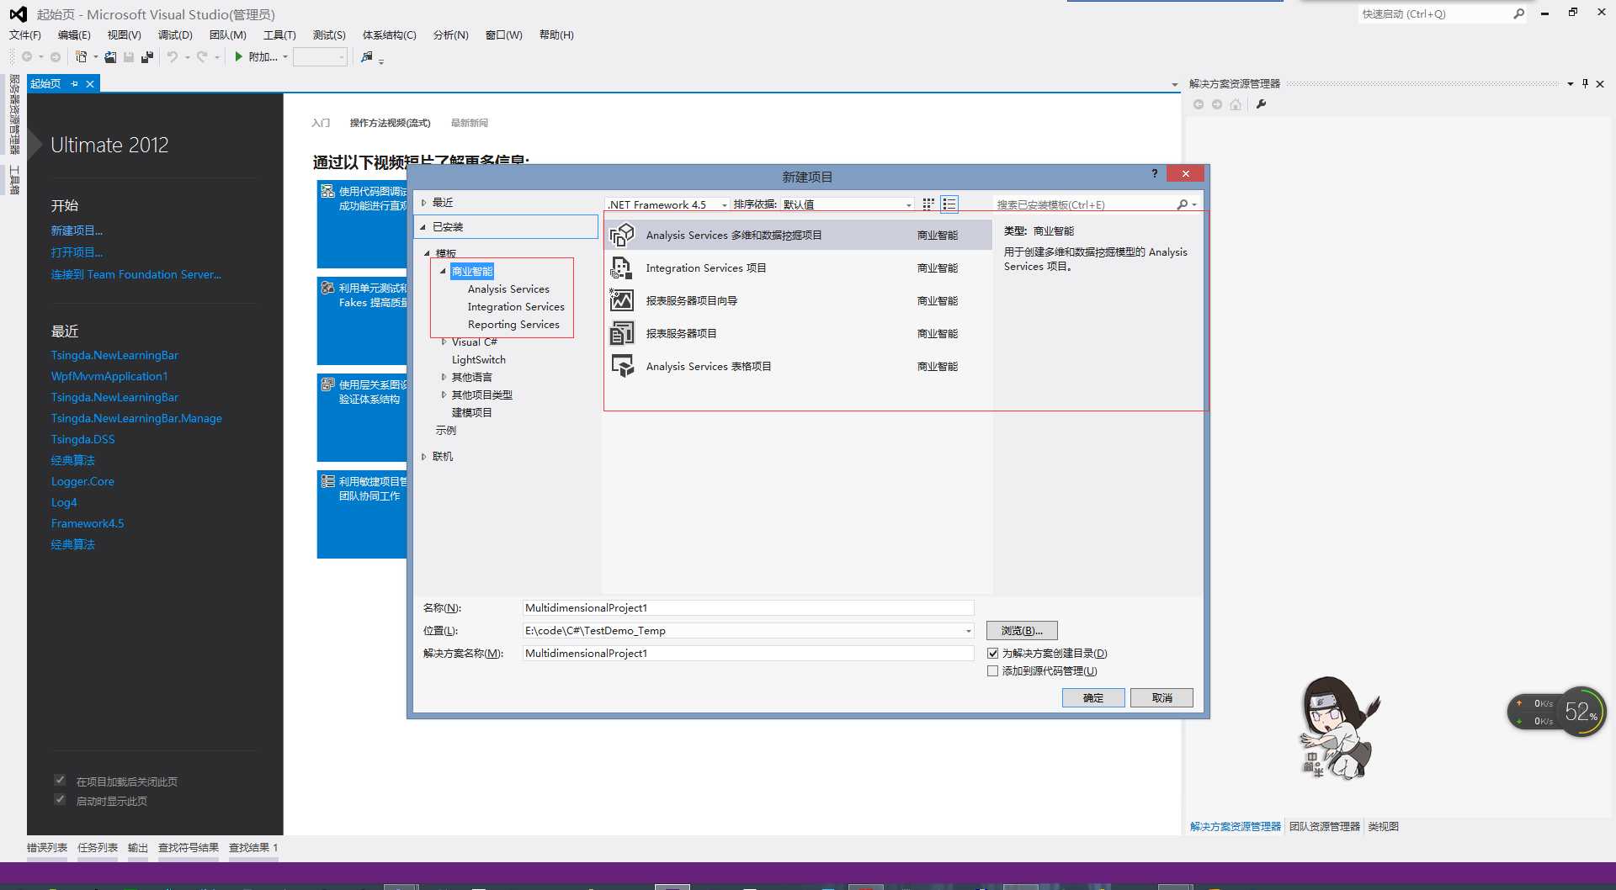The height and width of the screenshot is (890, 1616).
Task: Click the 打开项目... link
Action: (x=77, y=252)
